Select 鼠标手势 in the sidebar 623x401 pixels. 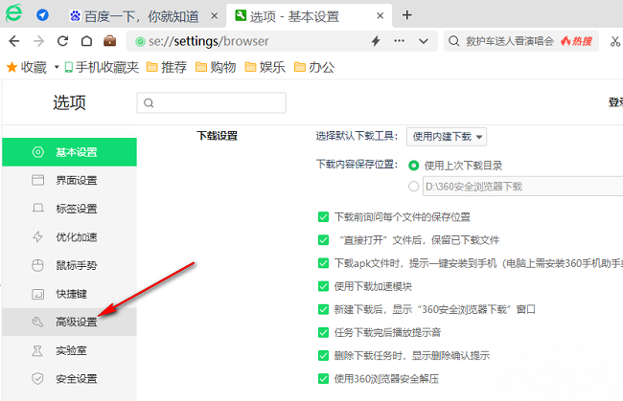coord(69,265)
